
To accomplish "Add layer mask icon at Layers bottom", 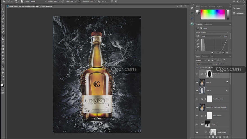I will click(213, 137).
